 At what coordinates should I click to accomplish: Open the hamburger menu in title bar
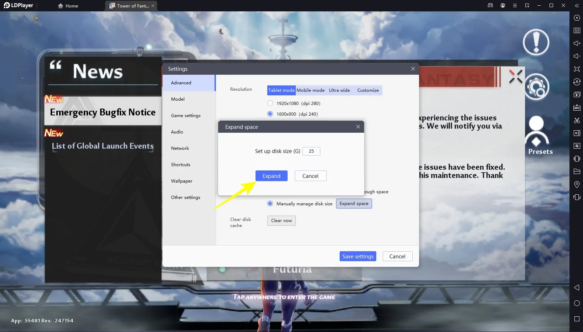click(x=515, y=5)
